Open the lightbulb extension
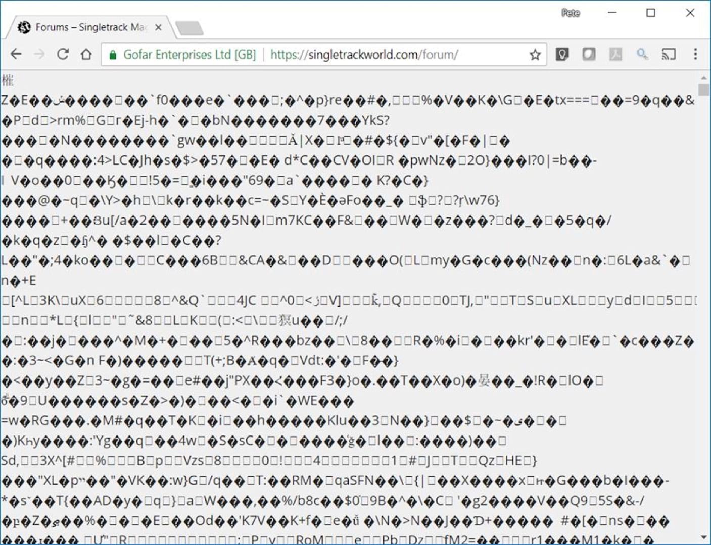The image size is (711, 545). (562, 54)
